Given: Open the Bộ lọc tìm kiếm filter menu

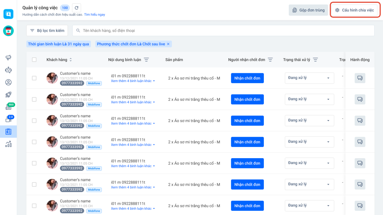Looking at the screenshot, I should (47, 30).
